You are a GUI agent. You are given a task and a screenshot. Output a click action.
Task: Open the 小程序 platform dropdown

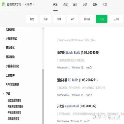[x=30, y=5]
